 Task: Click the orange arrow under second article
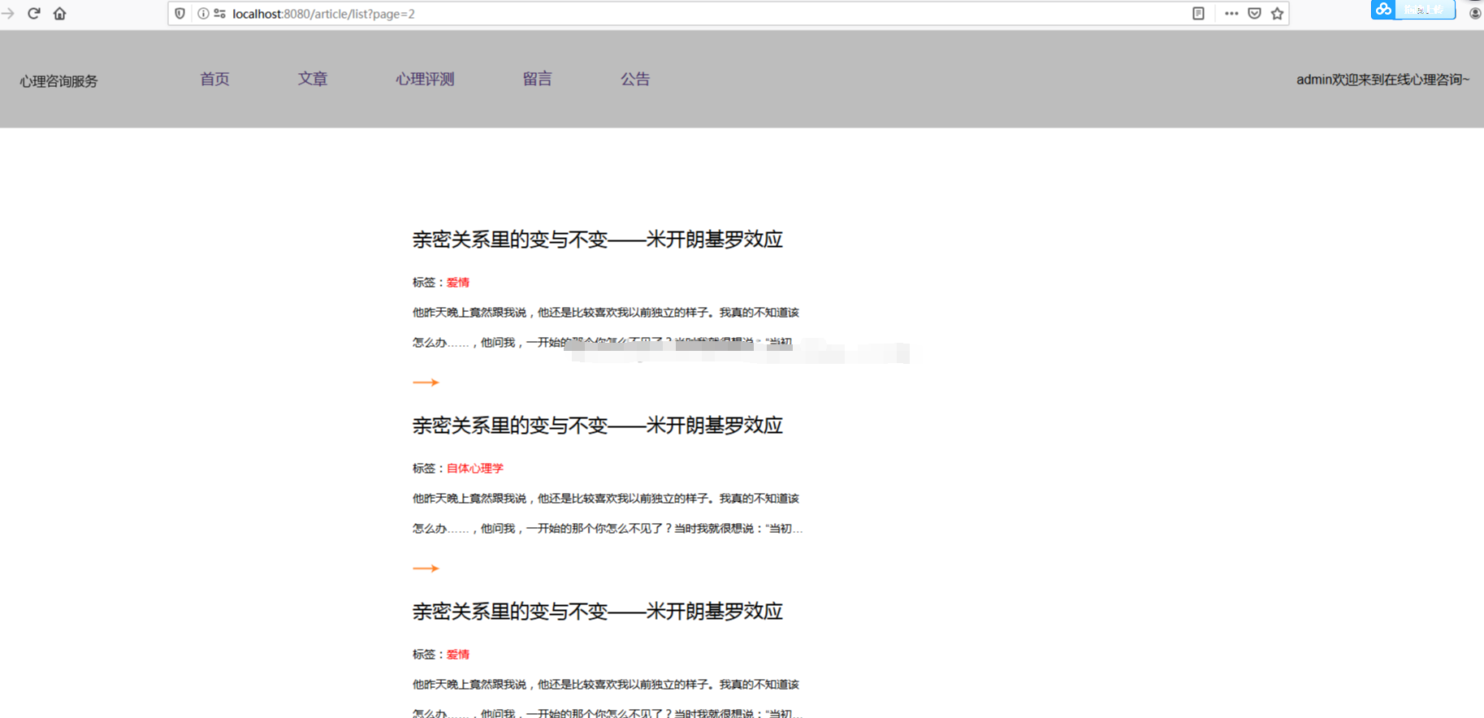coord(426,568)
